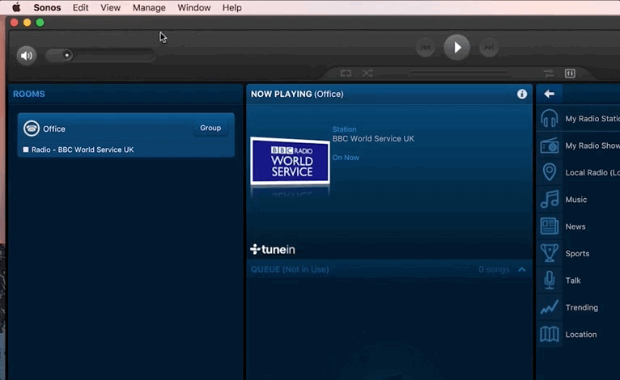Open the View menu
This screenshot has height=380, width=620.
click(110, 7)
